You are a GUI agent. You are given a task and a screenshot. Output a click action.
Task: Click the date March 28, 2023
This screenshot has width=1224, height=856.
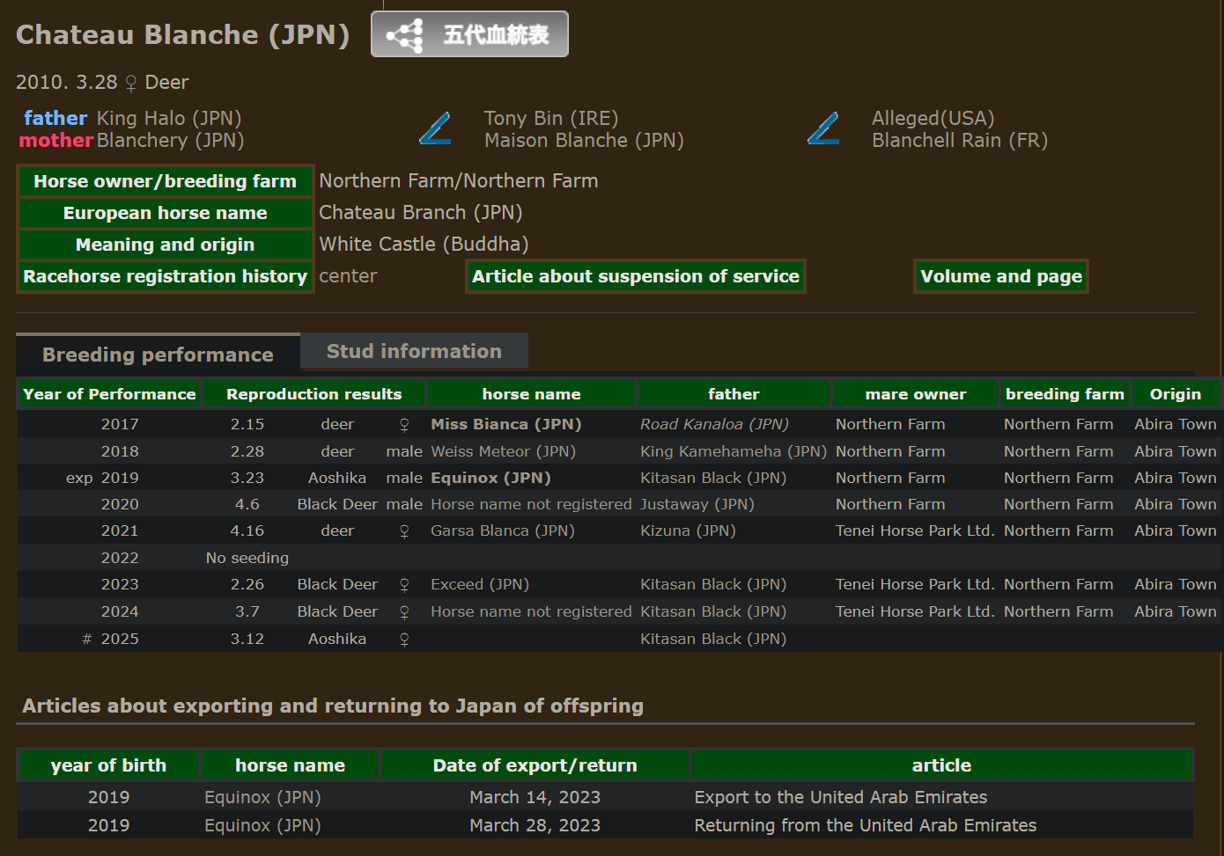pyautogui.click(x=535, y=825)
